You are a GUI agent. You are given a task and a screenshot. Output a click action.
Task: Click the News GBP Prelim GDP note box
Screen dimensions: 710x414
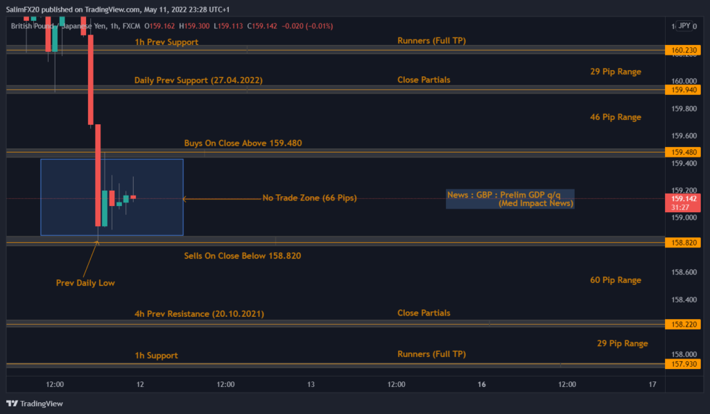pyautogui.click(x=510, y=199)
